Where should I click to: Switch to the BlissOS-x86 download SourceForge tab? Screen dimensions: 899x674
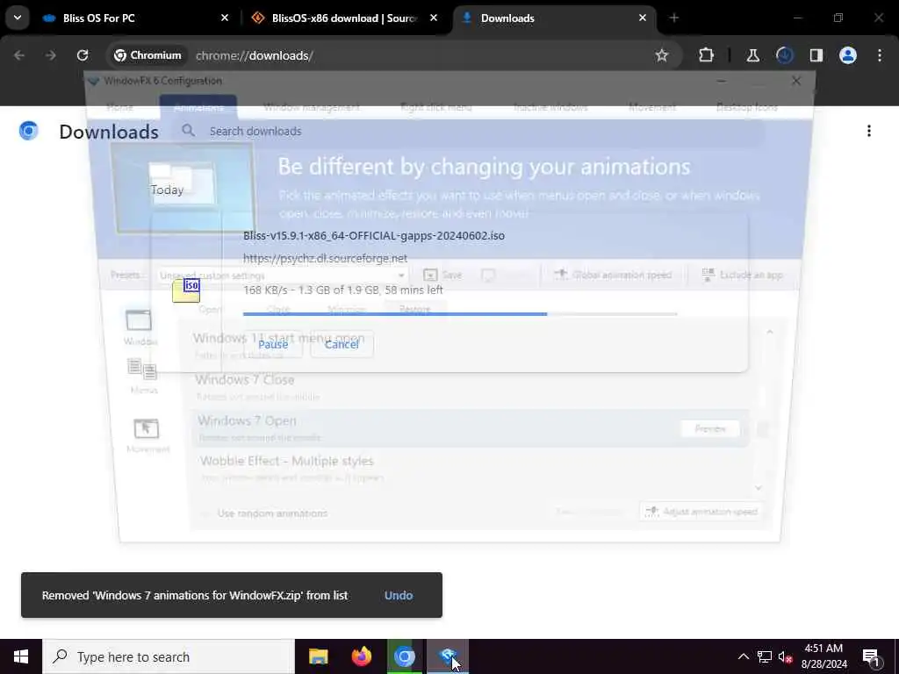(x=344, y=18)
